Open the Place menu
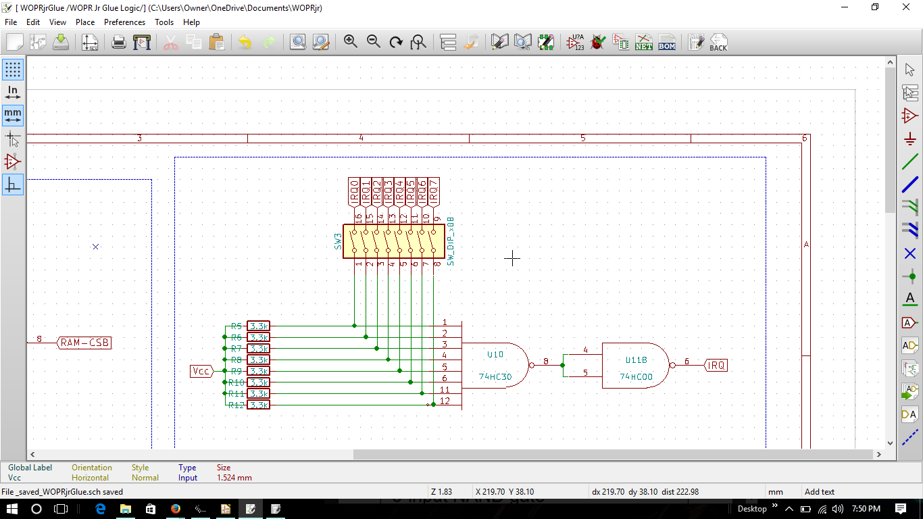Viewport: 923px width, 519px height. (x=85, y=22)
